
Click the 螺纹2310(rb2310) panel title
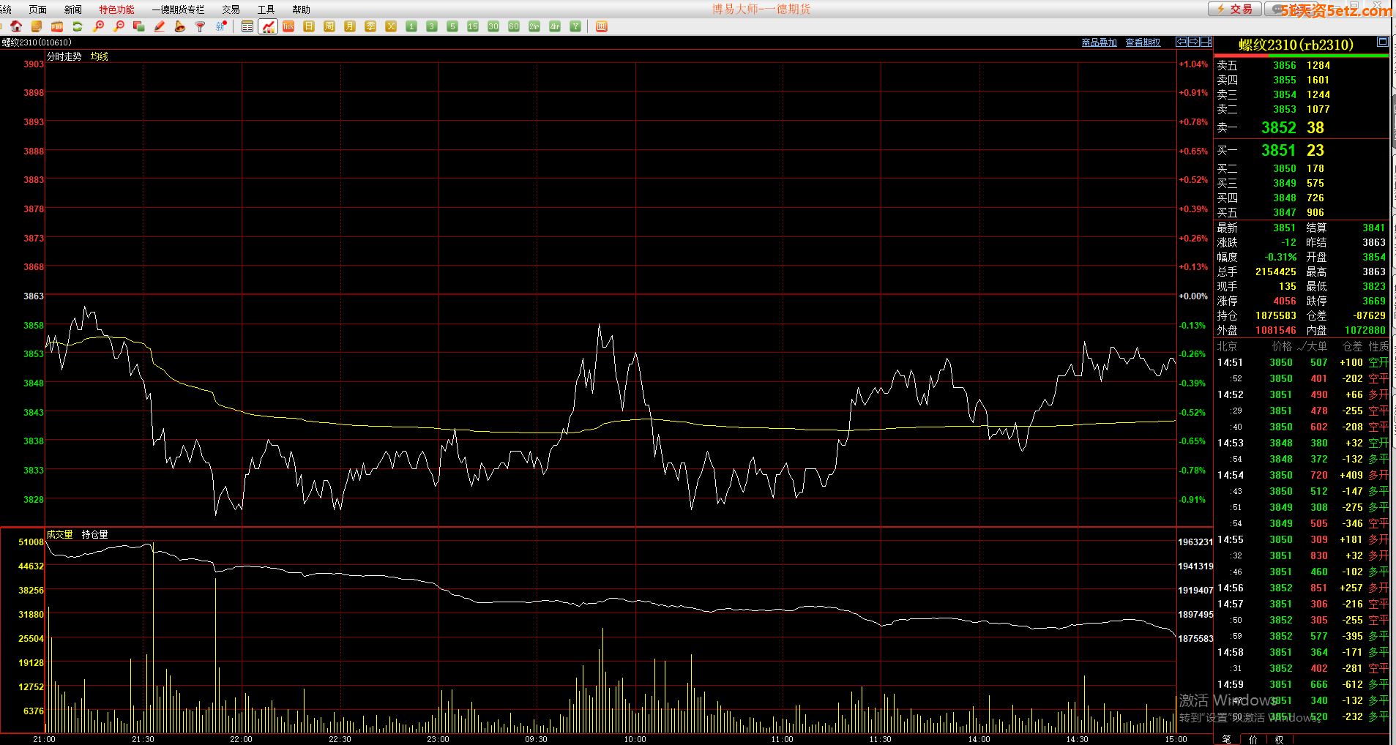click(x=1296, y=45)
